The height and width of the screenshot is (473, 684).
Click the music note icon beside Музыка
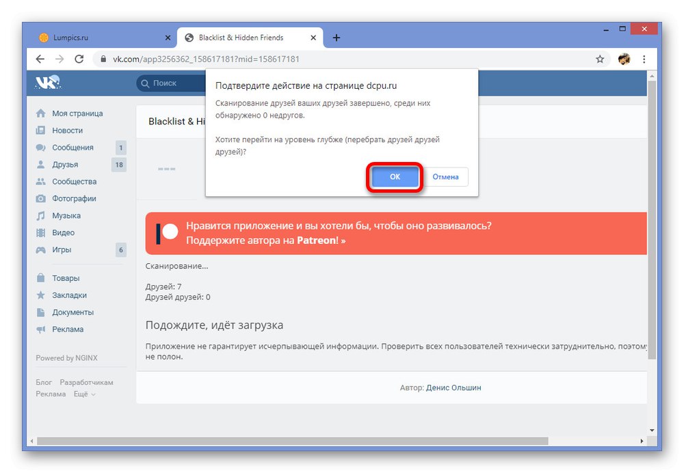40,215
